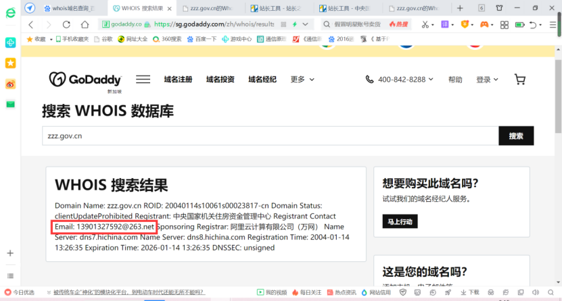Open the sidebar list icon at bottom
The width and height of the screenshot is (562, 301).
point(10,275)
